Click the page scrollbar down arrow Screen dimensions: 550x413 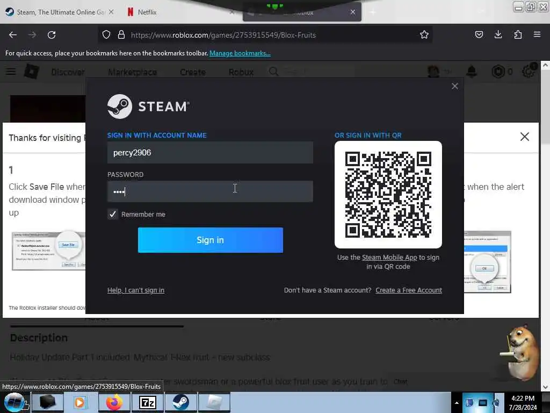(x=545, y=387)
